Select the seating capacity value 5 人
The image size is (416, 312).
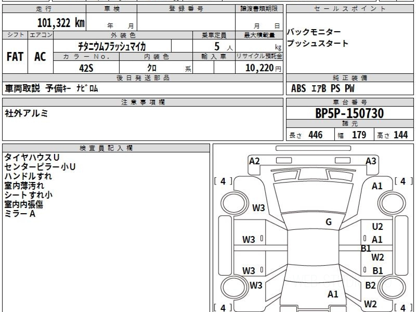pyautogui.click(x=224, y=46)
